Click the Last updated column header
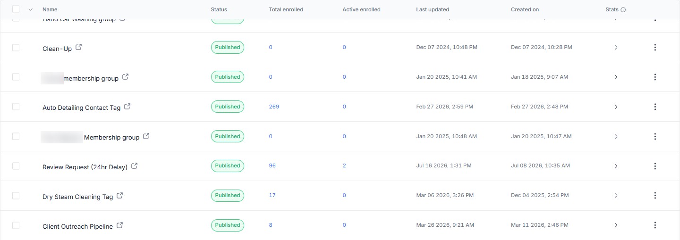The height and width of the screenshot is (240, 680). (x=433, y=9)
